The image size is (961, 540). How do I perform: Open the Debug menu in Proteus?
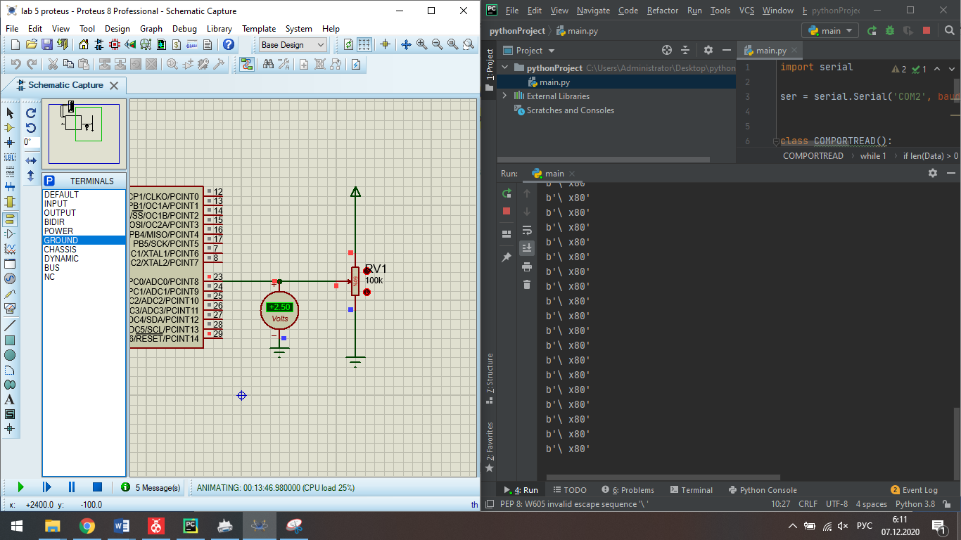pos(184,29)
